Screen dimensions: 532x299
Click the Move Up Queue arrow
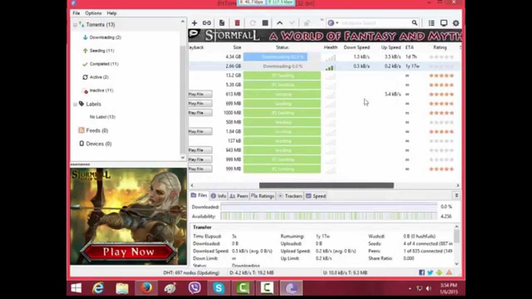(x=280, y=23)
